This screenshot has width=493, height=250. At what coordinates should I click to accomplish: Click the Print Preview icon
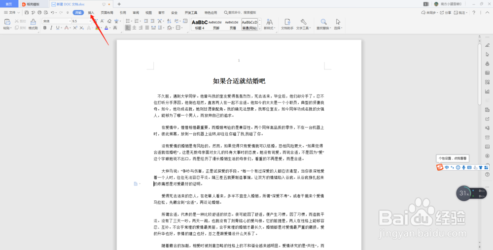click(x=46, y=12)
